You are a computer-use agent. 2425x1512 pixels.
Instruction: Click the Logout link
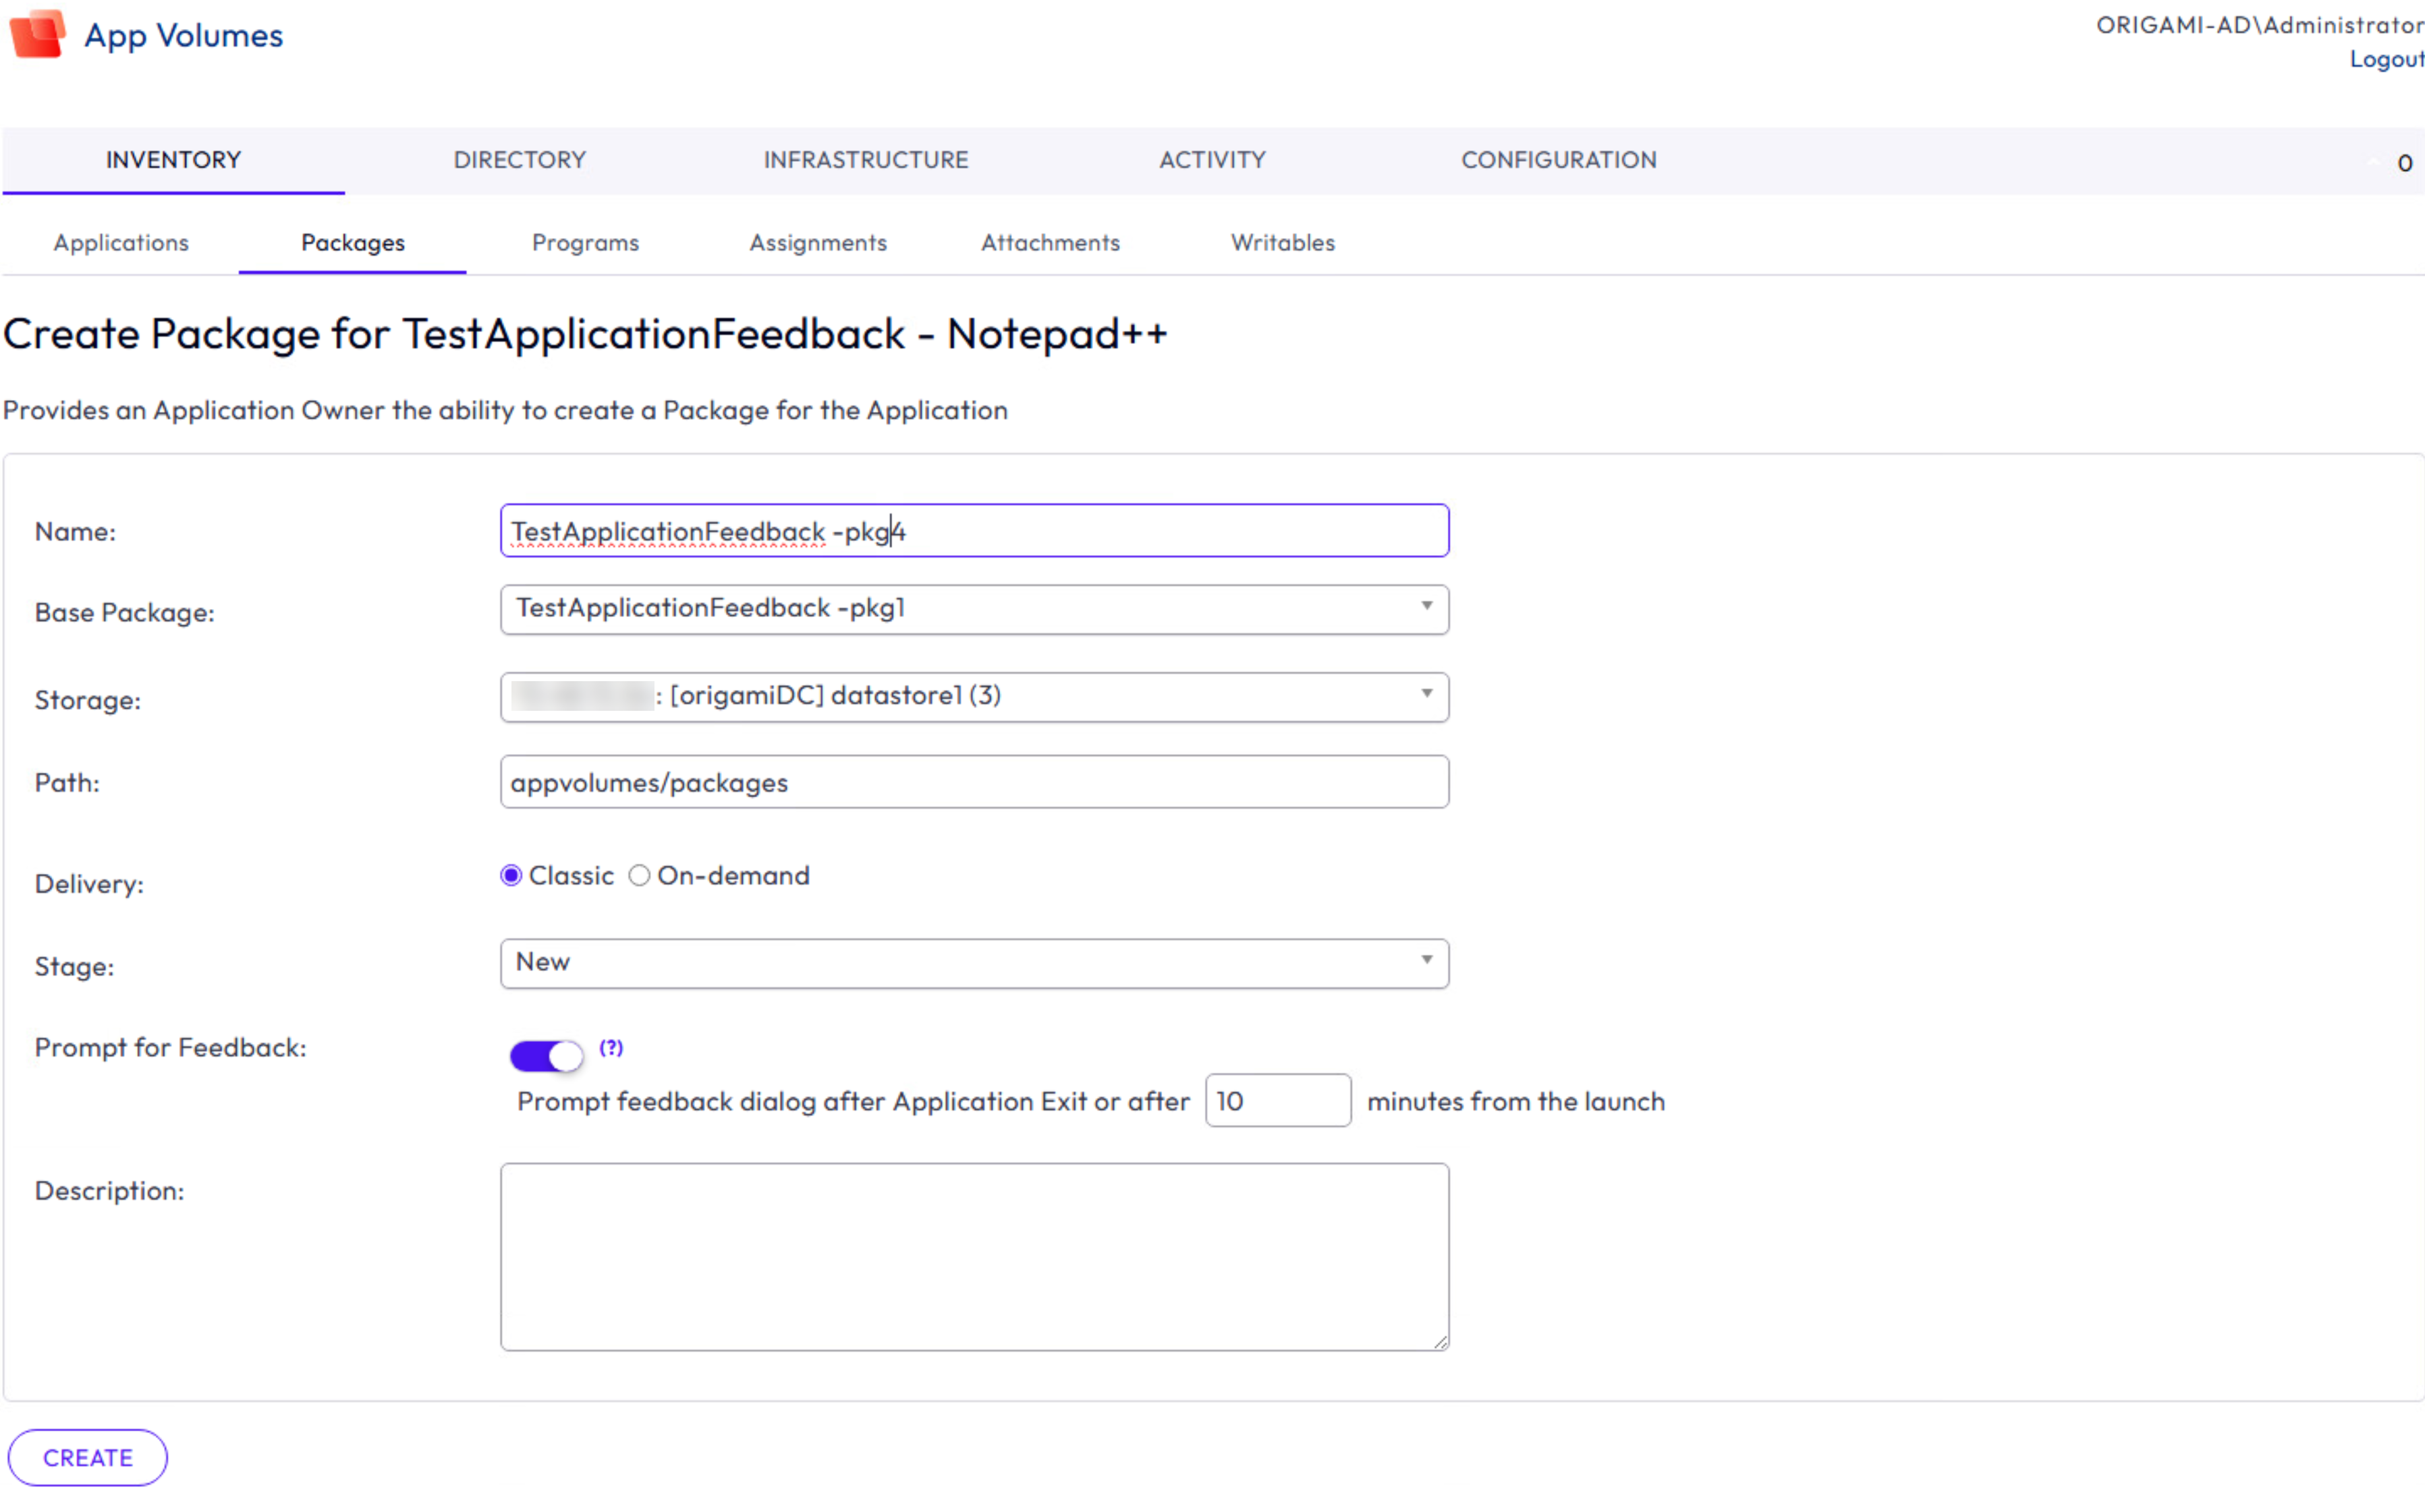(x=2387, y=59)
